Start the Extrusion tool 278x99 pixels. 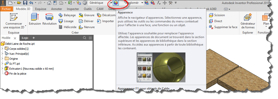point(35,19)
